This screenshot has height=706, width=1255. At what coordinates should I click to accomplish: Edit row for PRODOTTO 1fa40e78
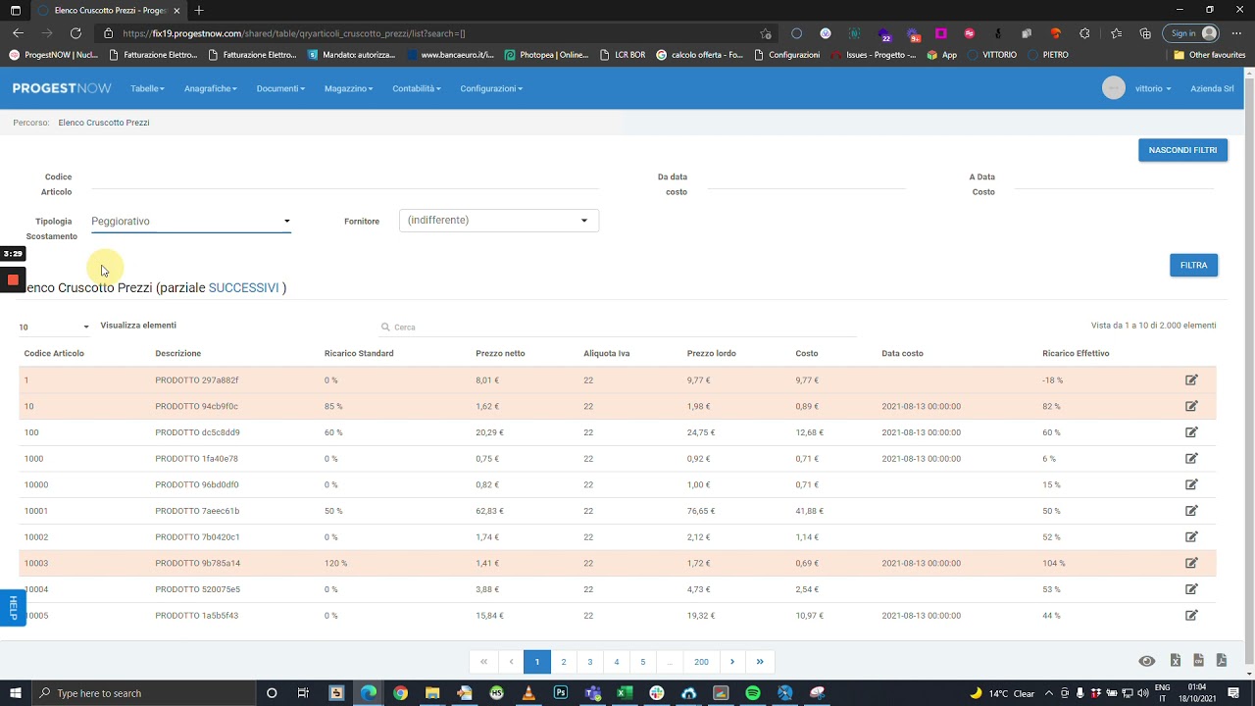coord(1191,458)
